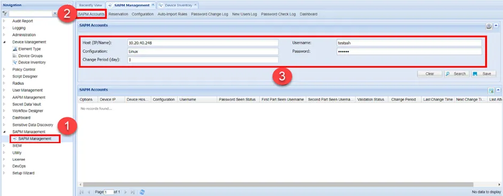503x196 pixels.
Task: Go to previous page in grid pager
Action: 89,192
